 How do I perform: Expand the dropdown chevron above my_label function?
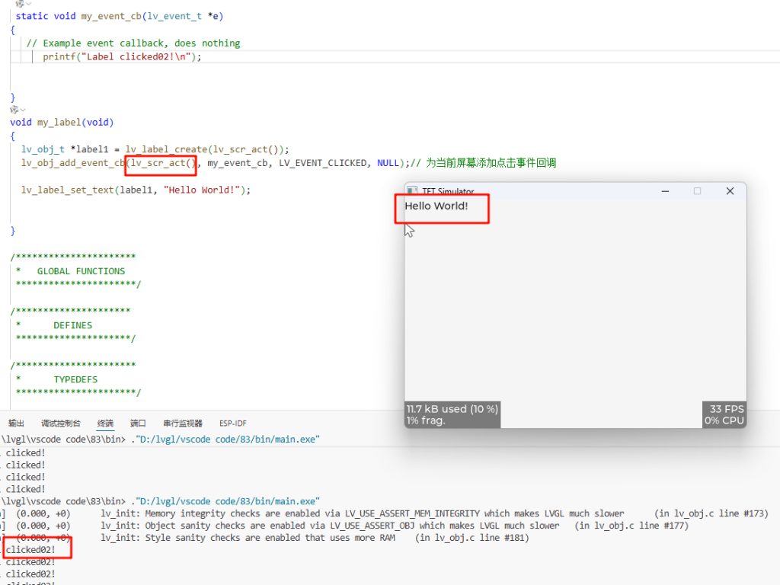(x=23, y=110)
